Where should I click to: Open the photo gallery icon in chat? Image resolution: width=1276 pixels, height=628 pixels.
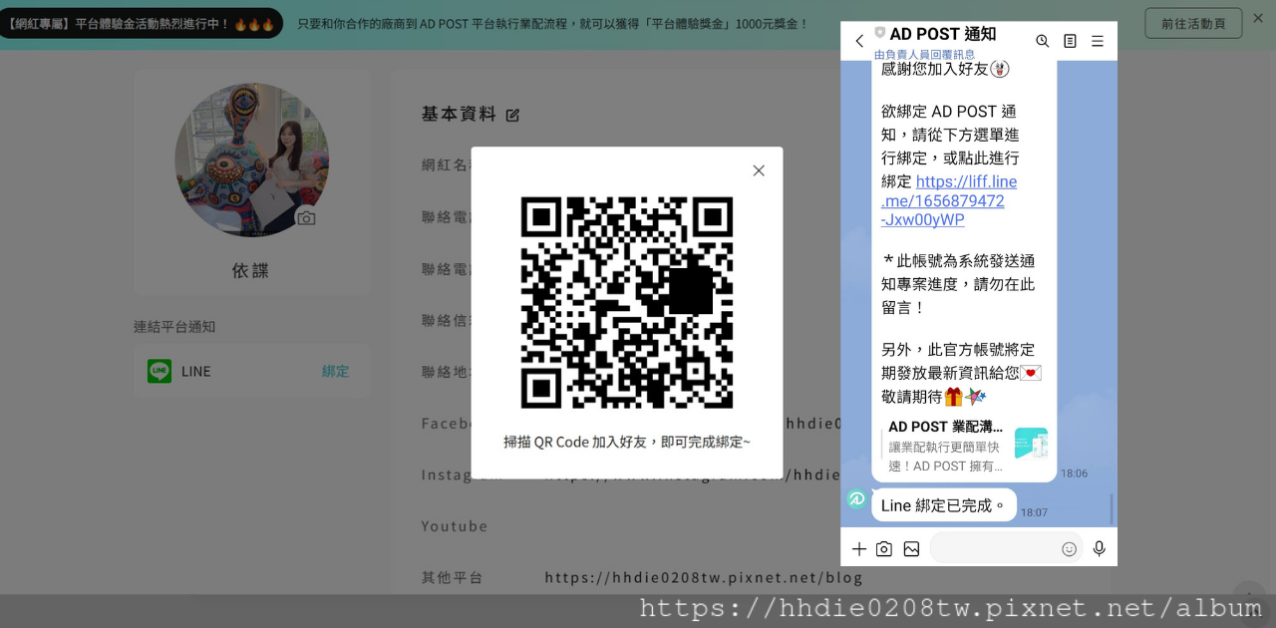click(x=911, y=548)
